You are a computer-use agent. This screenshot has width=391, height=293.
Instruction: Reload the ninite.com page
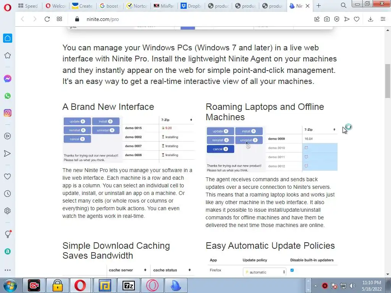point(47,19)
